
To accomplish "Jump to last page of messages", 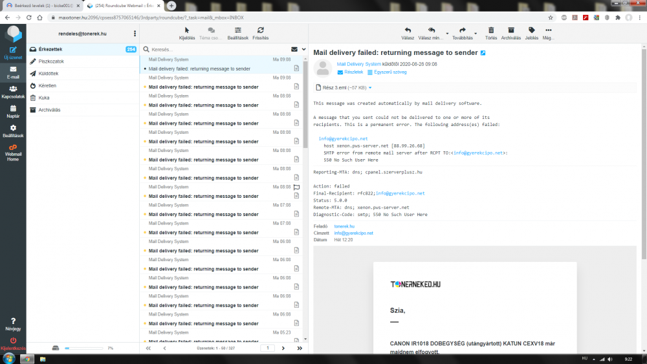I will 300,348.
